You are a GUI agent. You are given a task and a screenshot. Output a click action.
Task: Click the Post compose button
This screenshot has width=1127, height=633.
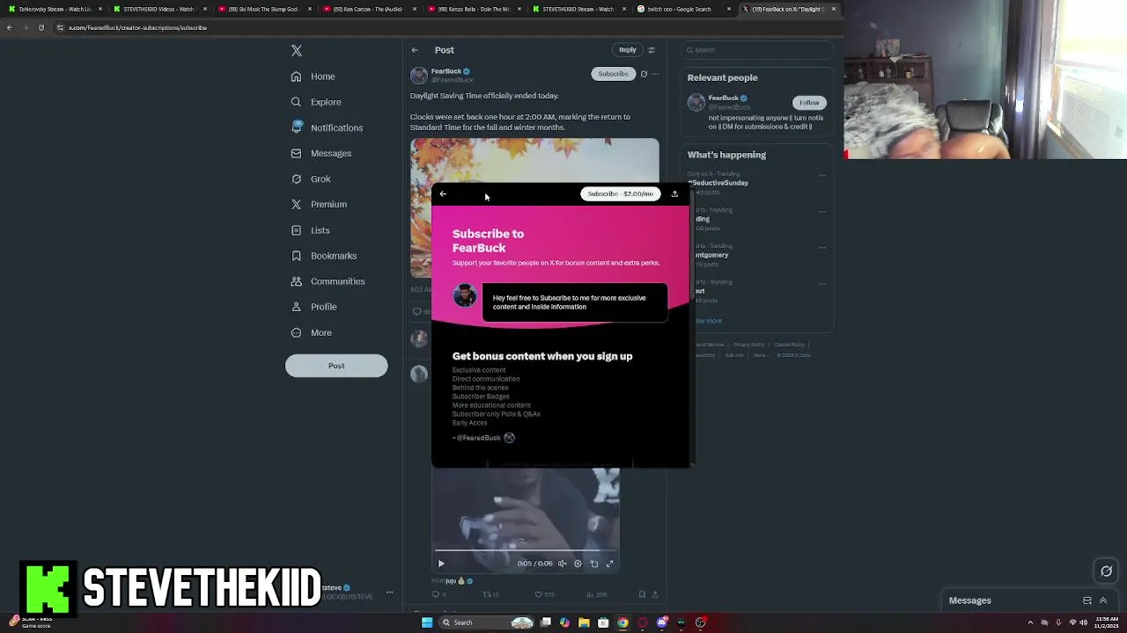coord(336,366)
